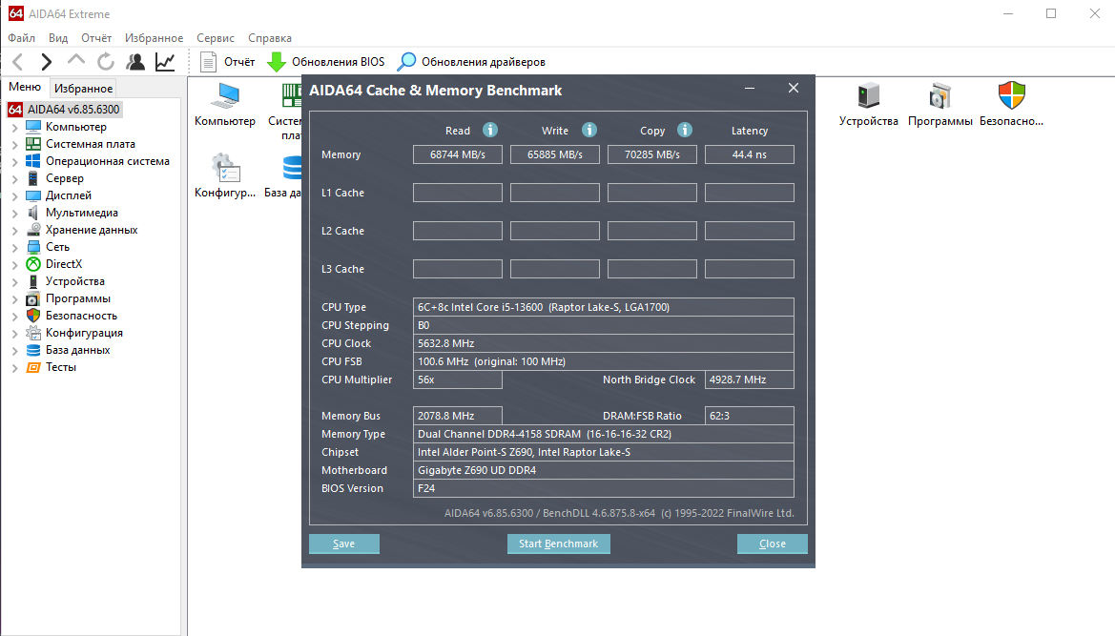Click Обновления BIOS green arrow button
The width and height of the screenshot is (1115, 636).
(x=325, y=62)
